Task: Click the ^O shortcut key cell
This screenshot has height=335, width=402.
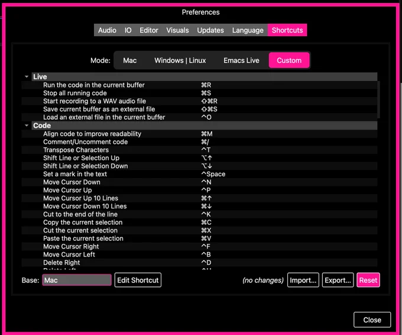Action: point(206,117)
